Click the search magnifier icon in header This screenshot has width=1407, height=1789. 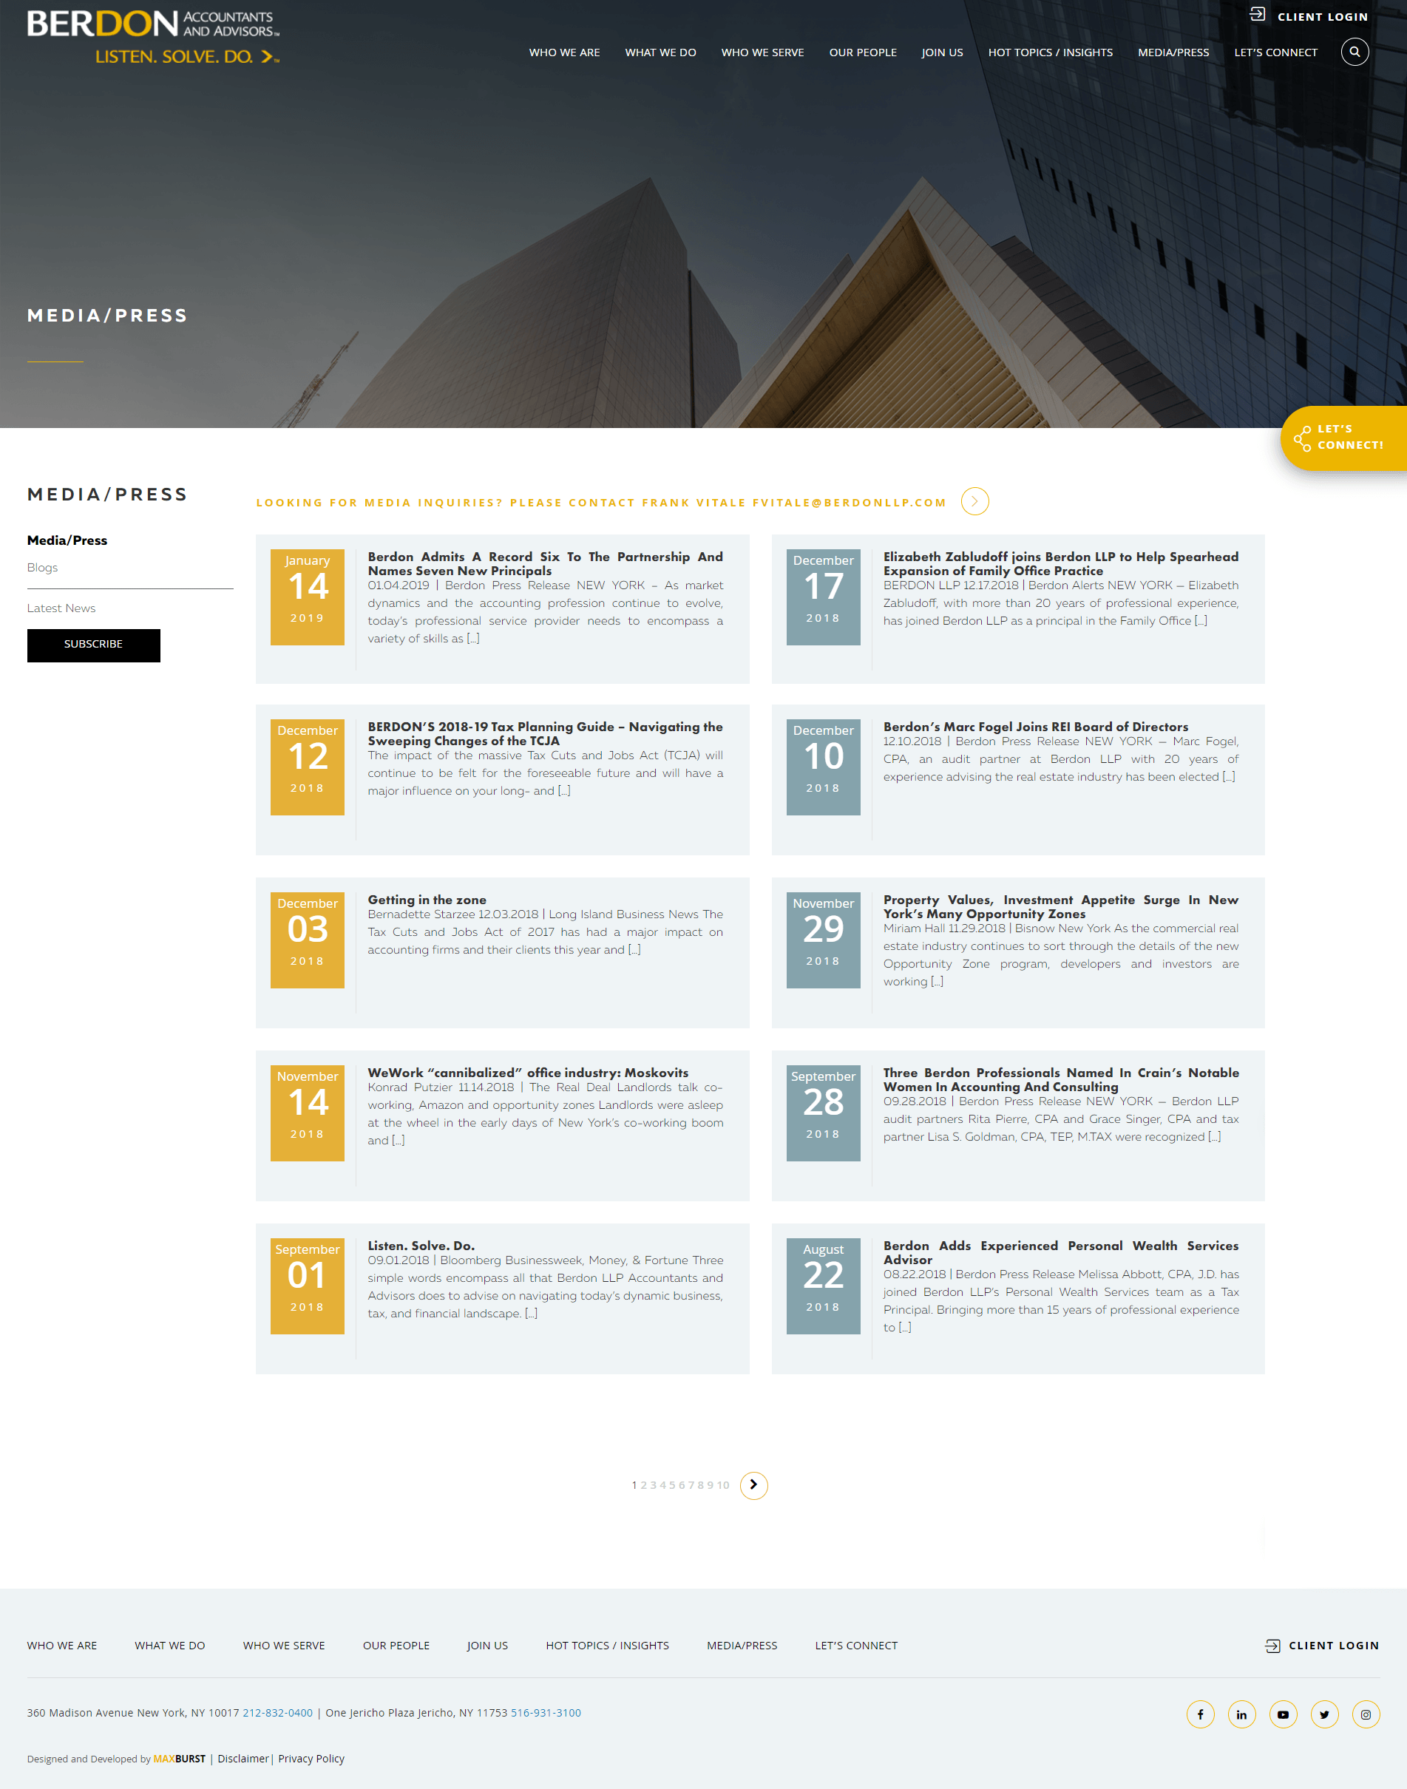click(x=1355, y=52)
